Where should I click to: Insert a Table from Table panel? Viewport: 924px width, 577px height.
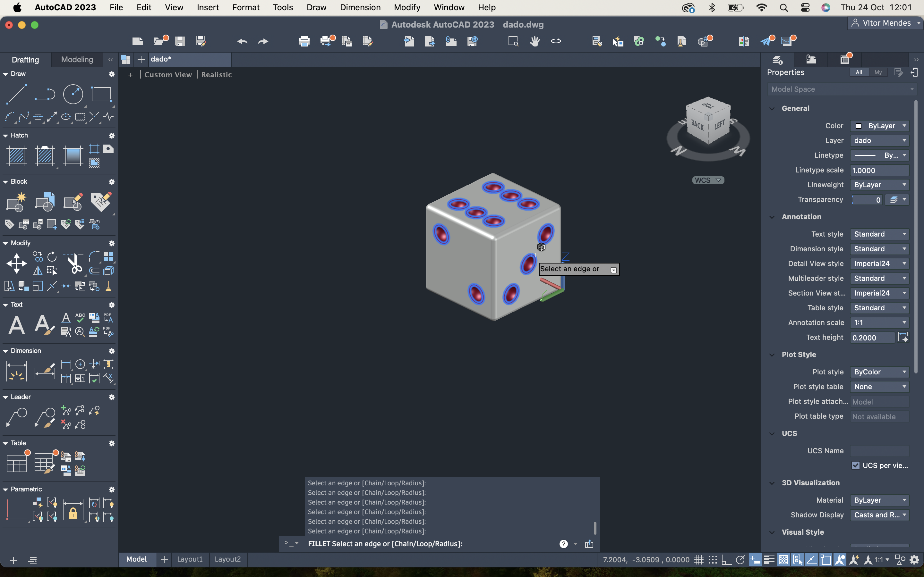click(16, 463)
